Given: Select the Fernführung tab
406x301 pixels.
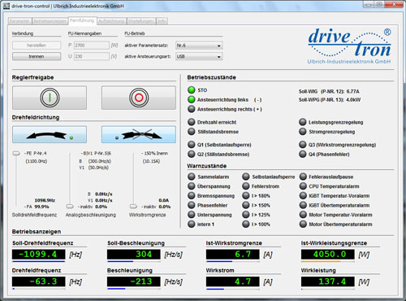Looking at the screenshot, I should click(82, 20).
